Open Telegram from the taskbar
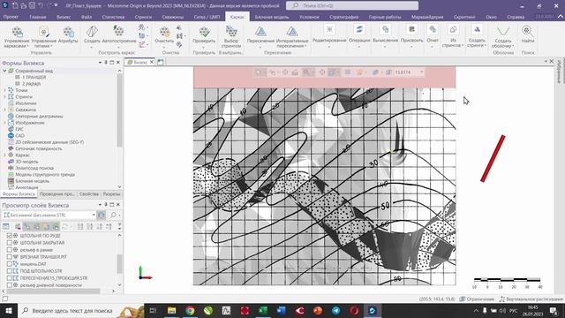Screen dimensions: 565x318 pos(335,310)
